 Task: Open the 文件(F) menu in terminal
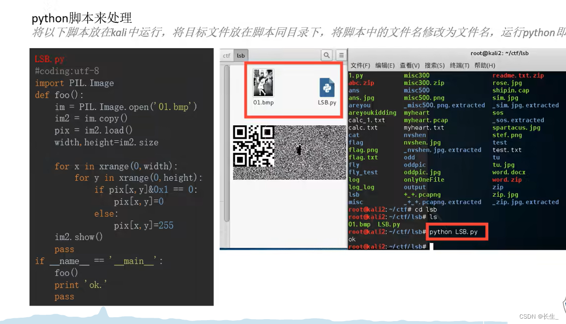[x=360, y=66]
